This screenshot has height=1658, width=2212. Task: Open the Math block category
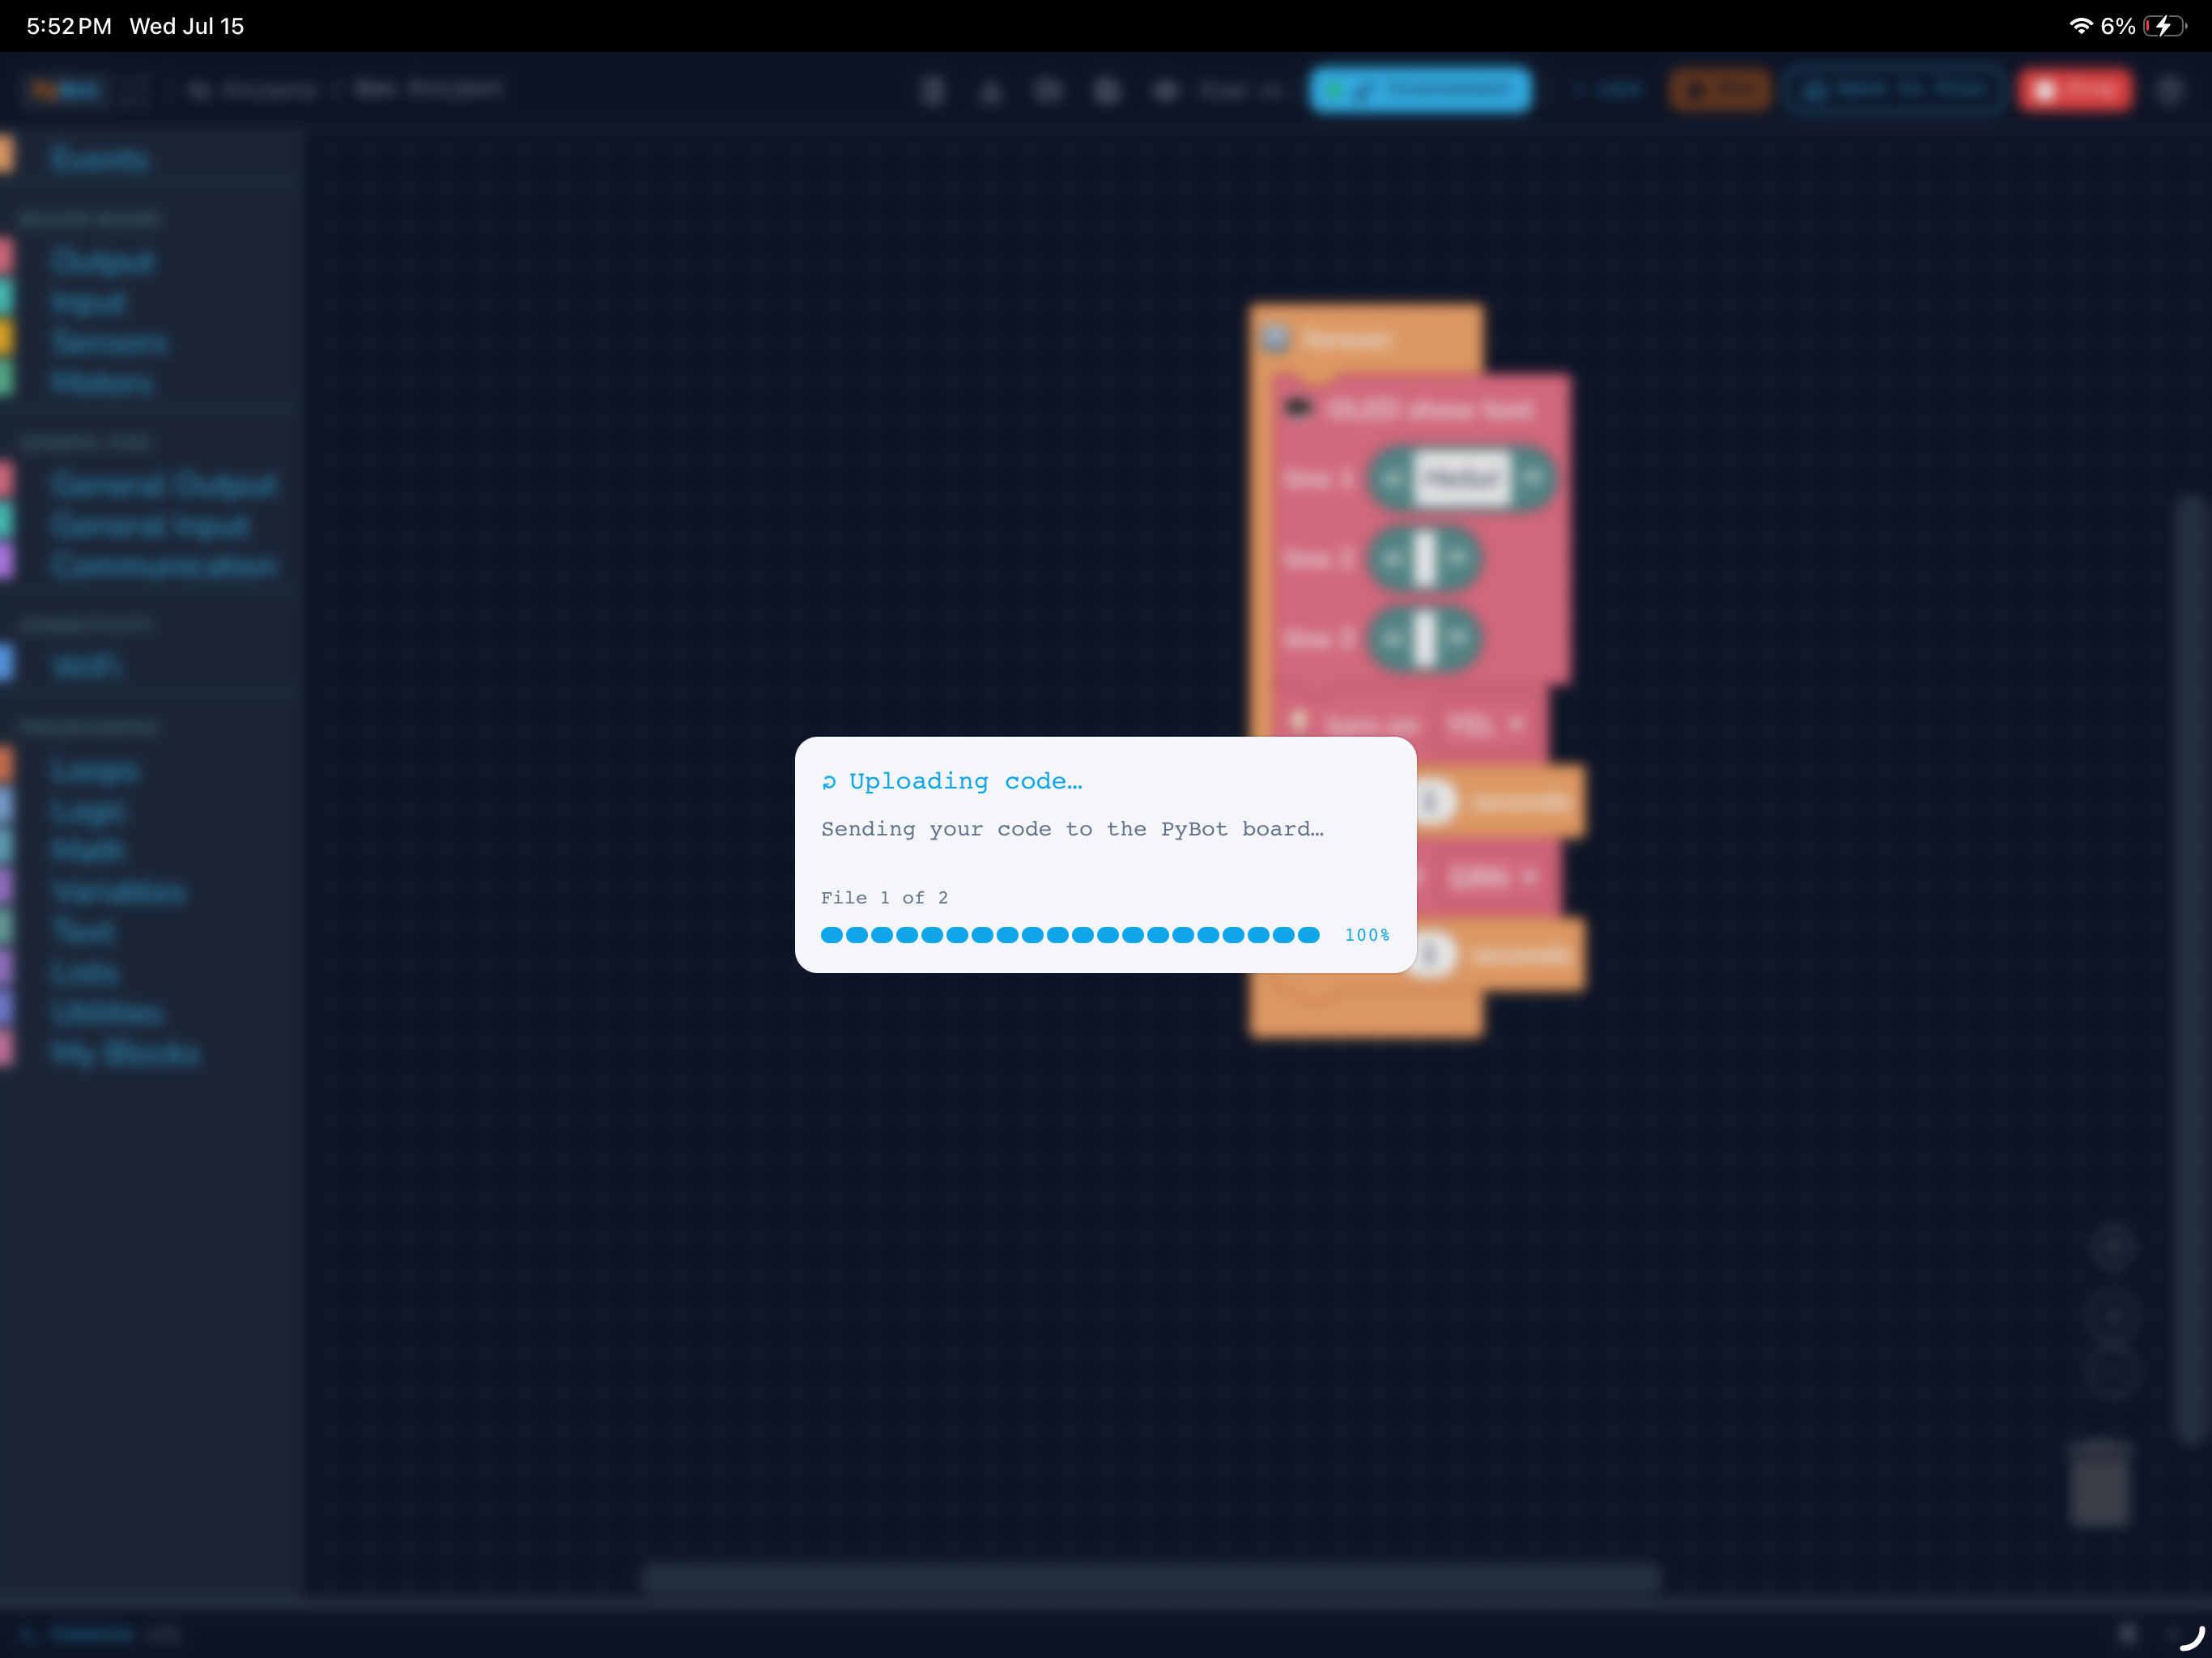click(x=88, y=851)
